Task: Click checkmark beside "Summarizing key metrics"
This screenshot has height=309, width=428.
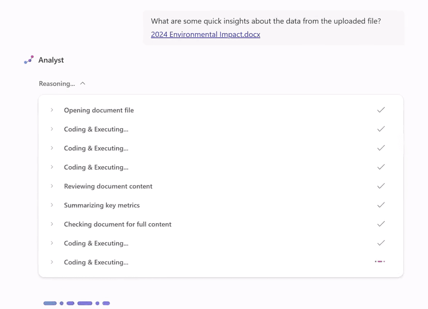Action: tap(381, 205)
